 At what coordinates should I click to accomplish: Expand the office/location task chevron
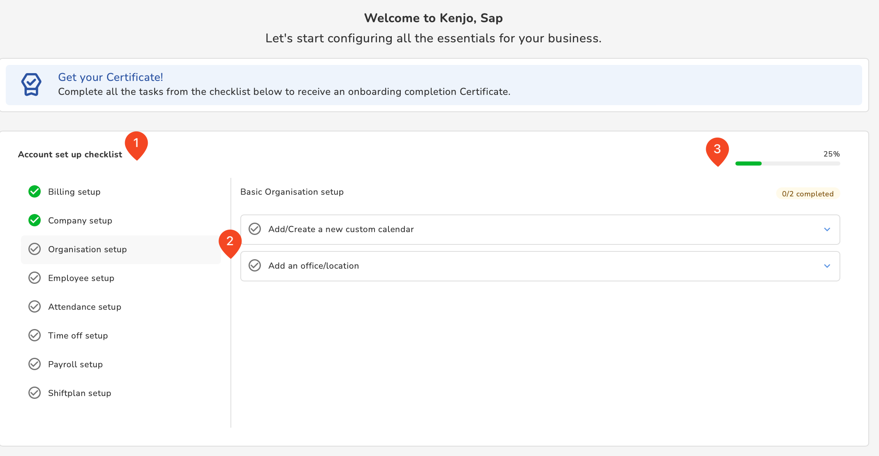pos(827,266)
